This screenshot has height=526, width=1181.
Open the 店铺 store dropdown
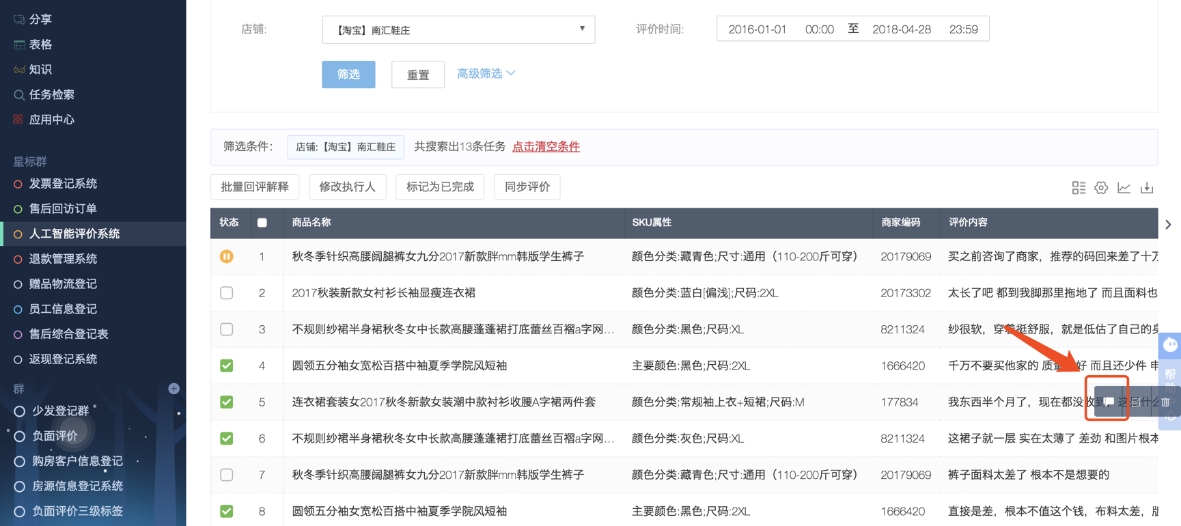tap(458, 29)
